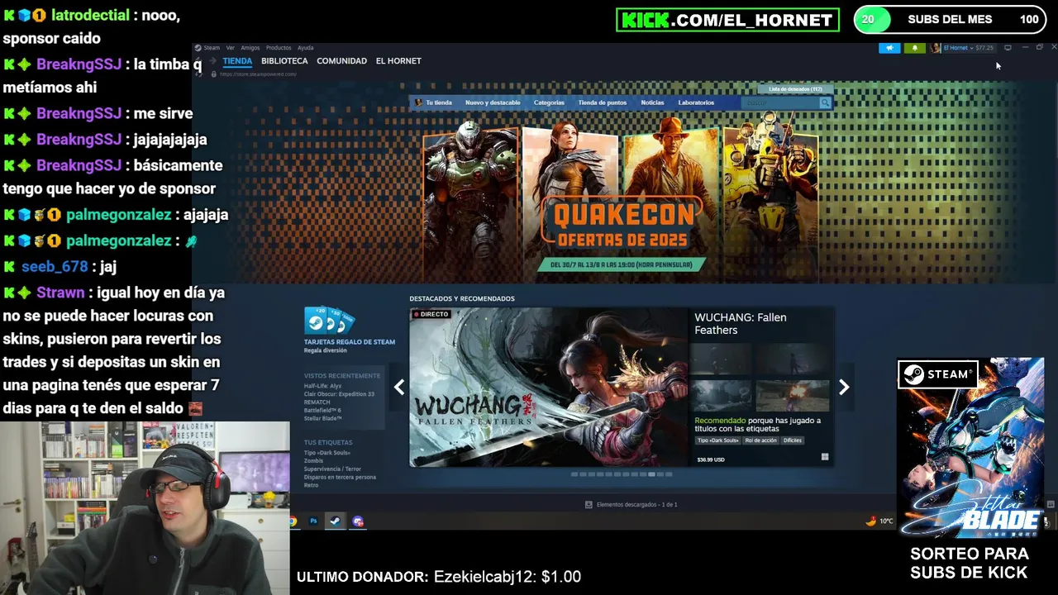Open the Tienda de puntos link
1058x595 pixels.
pos(602,102)
